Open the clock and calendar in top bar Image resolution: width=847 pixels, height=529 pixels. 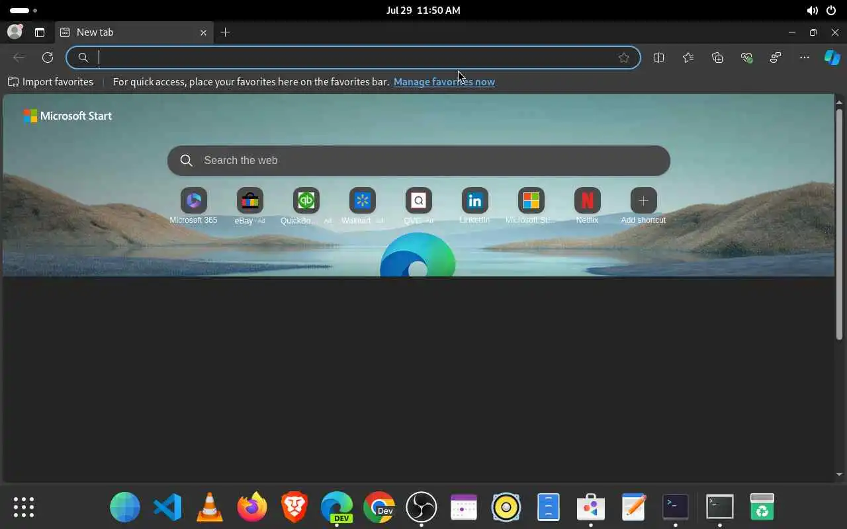click(423, 11)
